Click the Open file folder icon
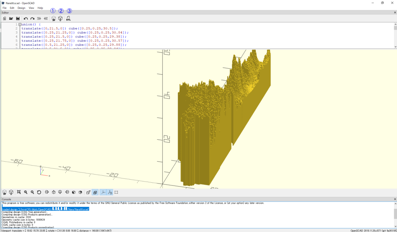Viewport: 397px width, 232px height. coord(11,19)
